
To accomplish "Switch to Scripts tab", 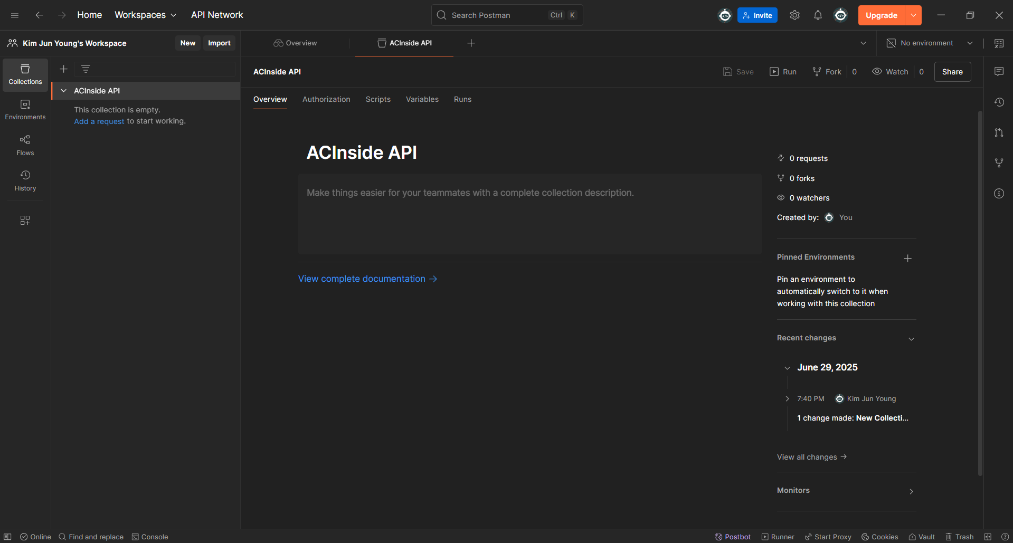I will pos(378,99).
